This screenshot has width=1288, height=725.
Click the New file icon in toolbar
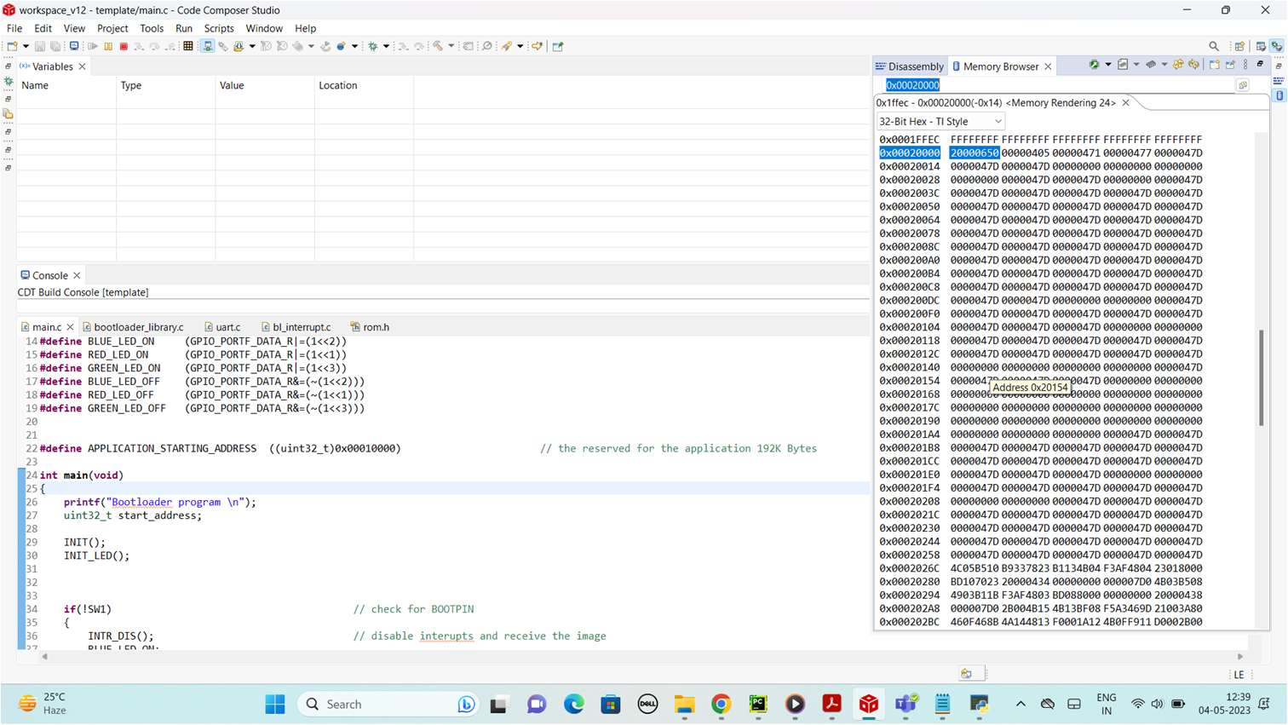tap(12, 47)
